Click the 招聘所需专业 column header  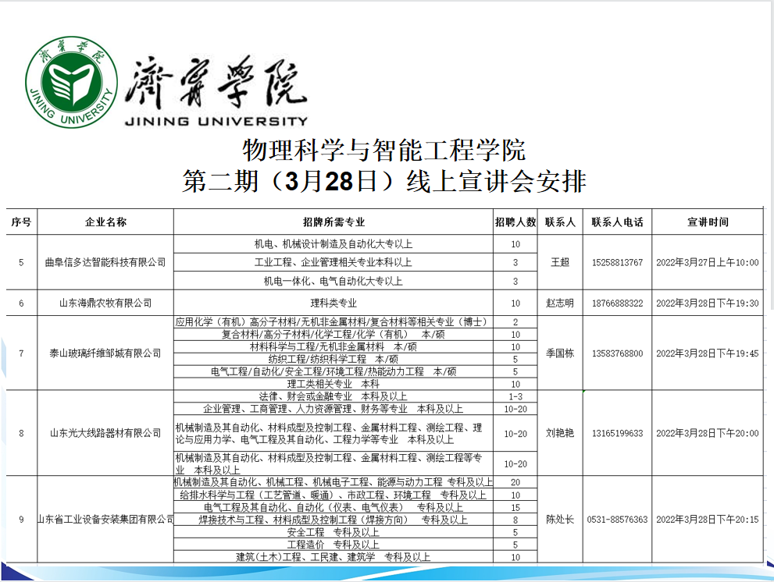333,222
